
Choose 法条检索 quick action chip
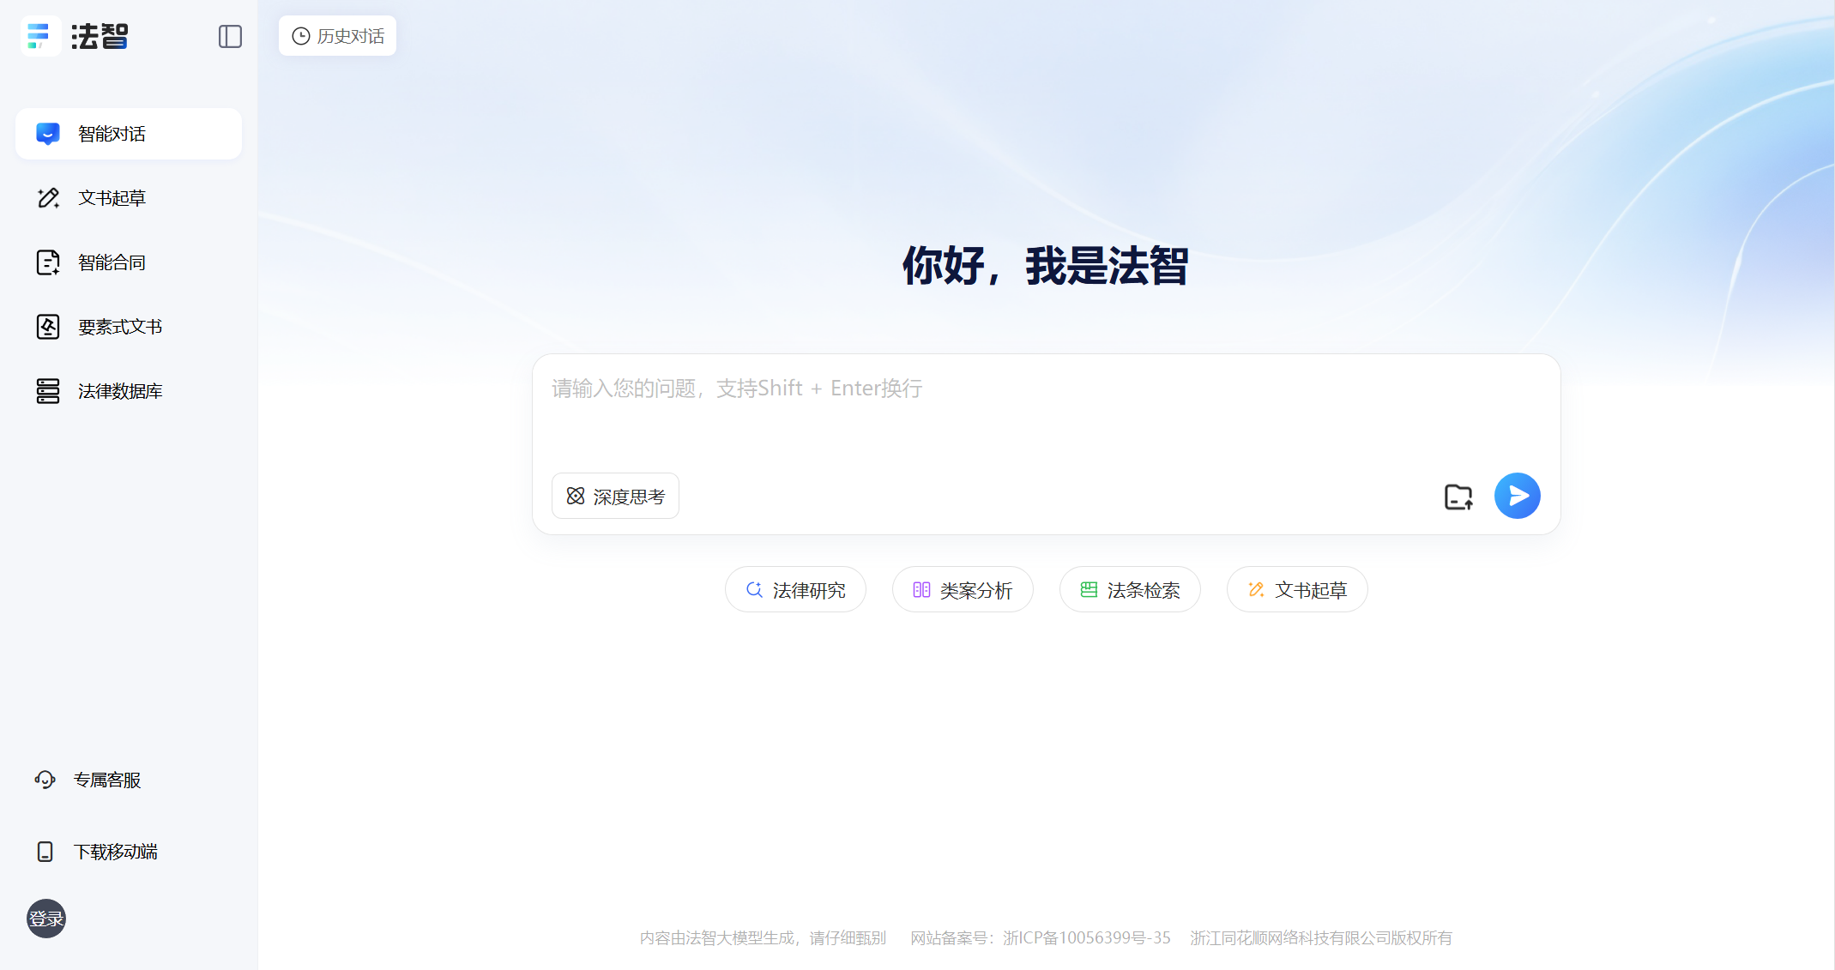(x=1130, y=589)
